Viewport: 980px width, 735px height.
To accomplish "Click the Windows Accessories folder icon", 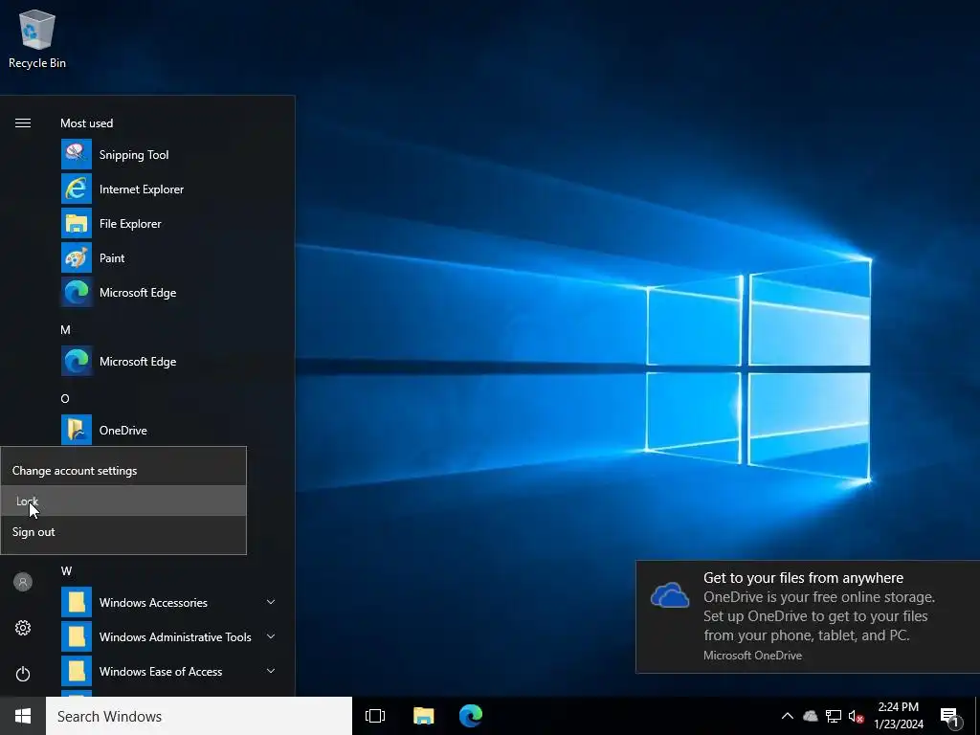I will 77,602.
